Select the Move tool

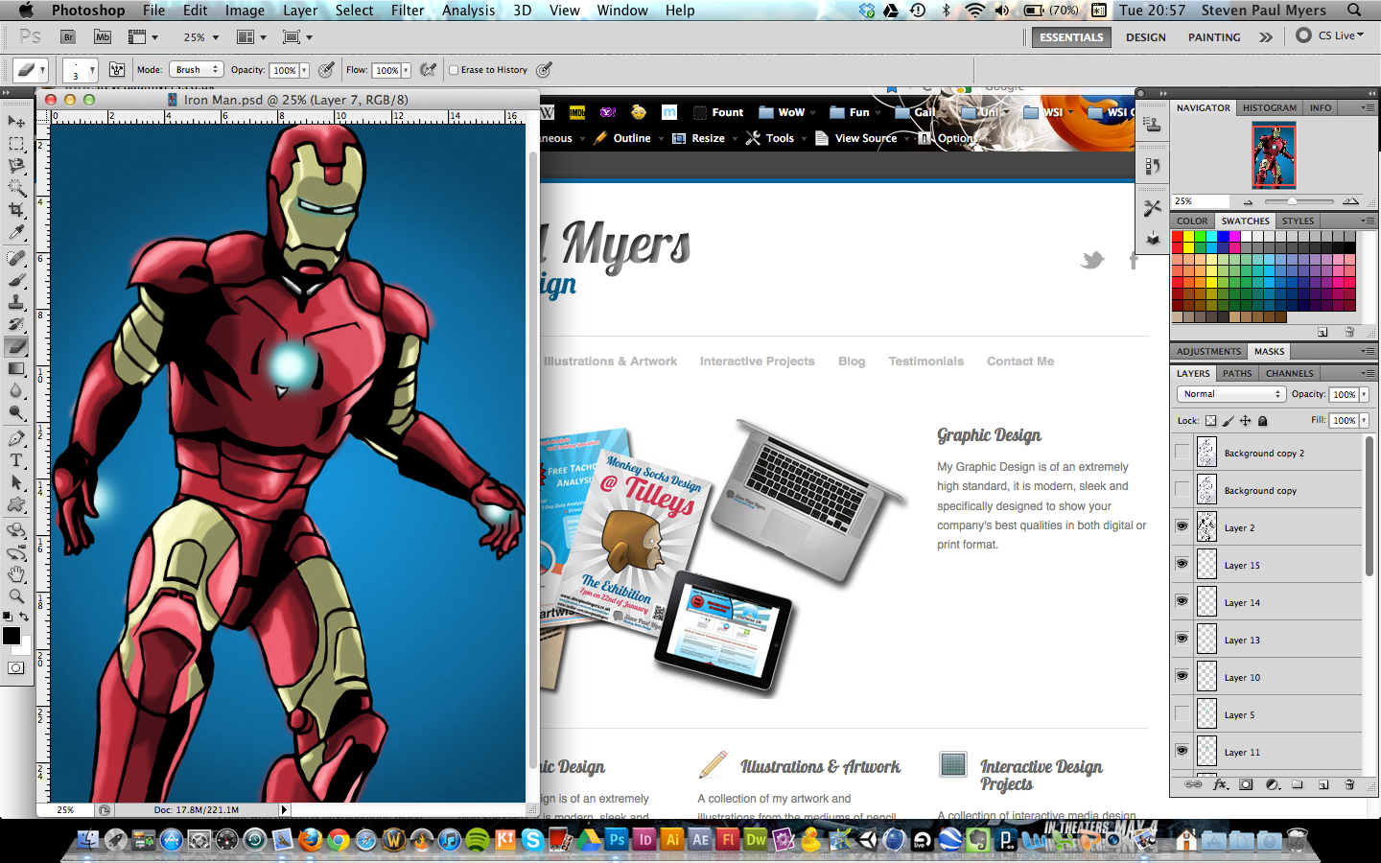(16, 122)
